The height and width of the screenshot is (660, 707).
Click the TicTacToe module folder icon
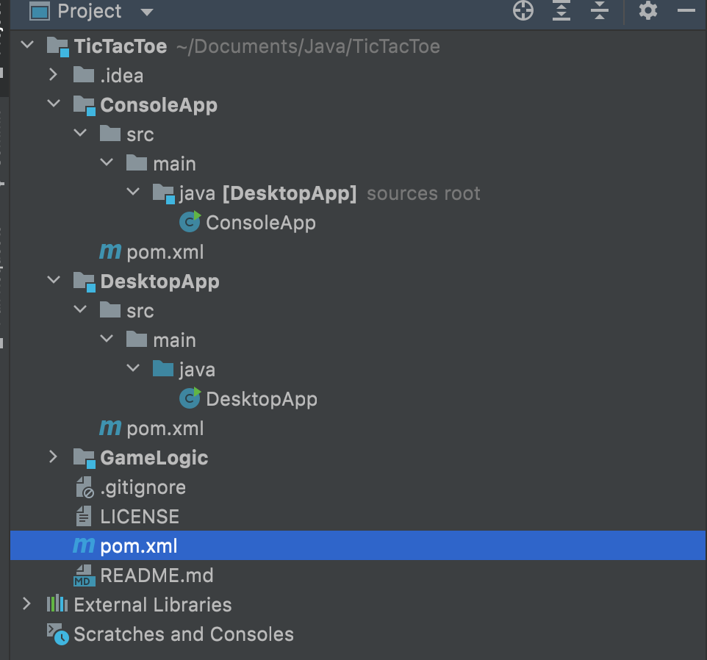(58, 46)
